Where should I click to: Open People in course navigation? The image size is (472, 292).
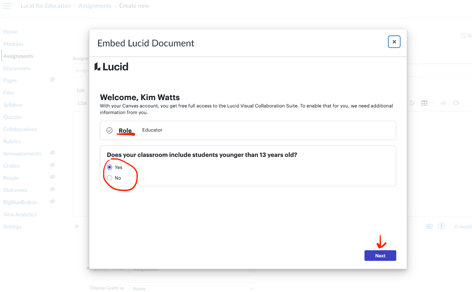tap(11, 178)
